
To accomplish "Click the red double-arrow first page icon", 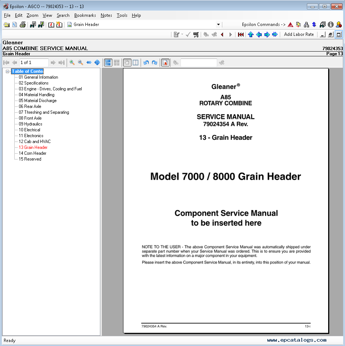I will tap(241, 35).
